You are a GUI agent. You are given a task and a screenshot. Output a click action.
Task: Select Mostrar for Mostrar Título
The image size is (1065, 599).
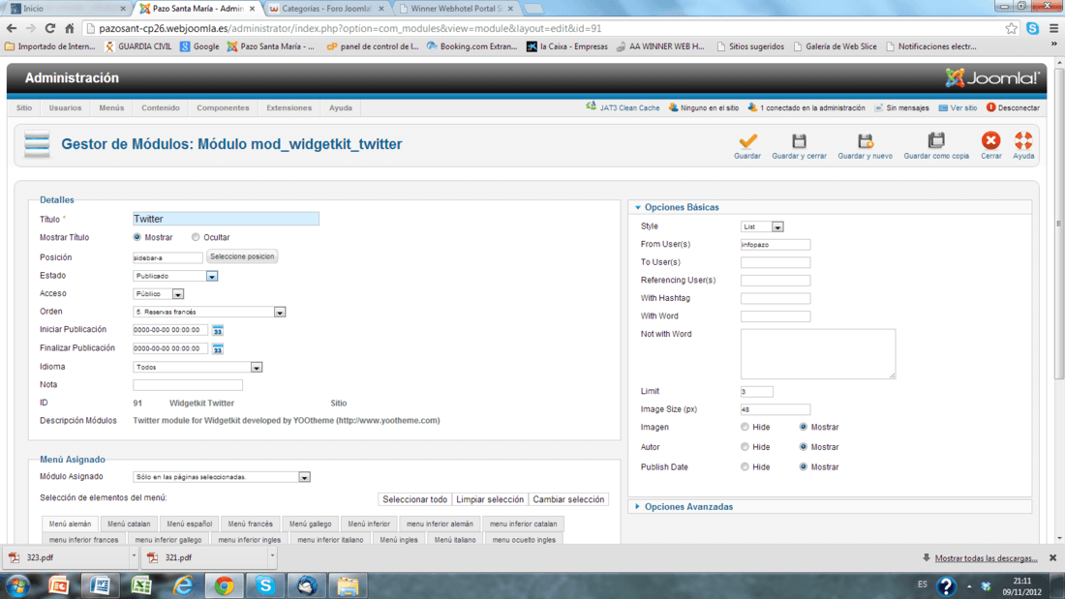137,237
